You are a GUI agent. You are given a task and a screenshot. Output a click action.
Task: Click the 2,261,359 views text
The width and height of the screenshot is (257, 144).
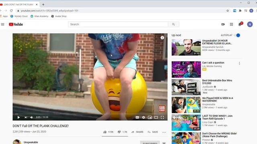(x=21, y=132)
